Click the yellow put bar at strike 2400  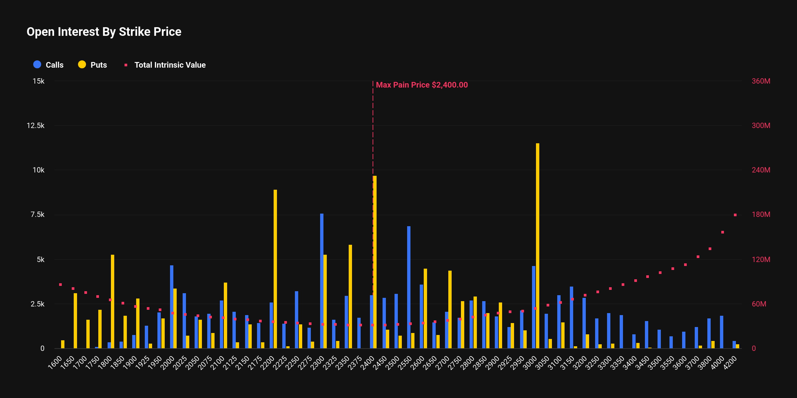[375, 262]
